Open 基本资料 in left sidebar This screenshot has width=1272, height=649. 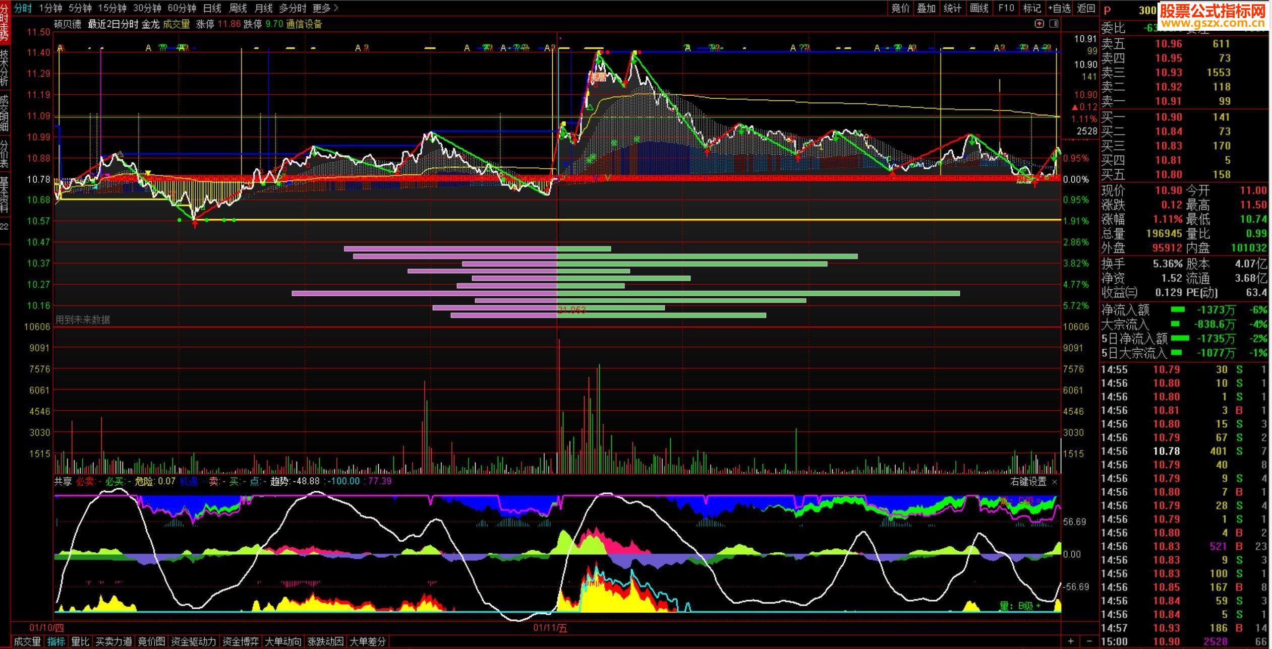5,194
